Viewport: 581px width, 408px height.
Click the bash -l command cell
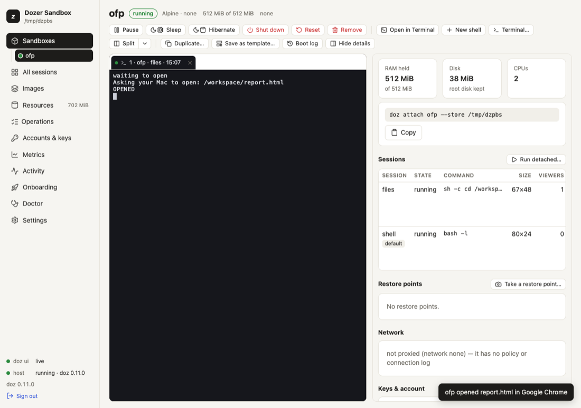click(455, 234)
